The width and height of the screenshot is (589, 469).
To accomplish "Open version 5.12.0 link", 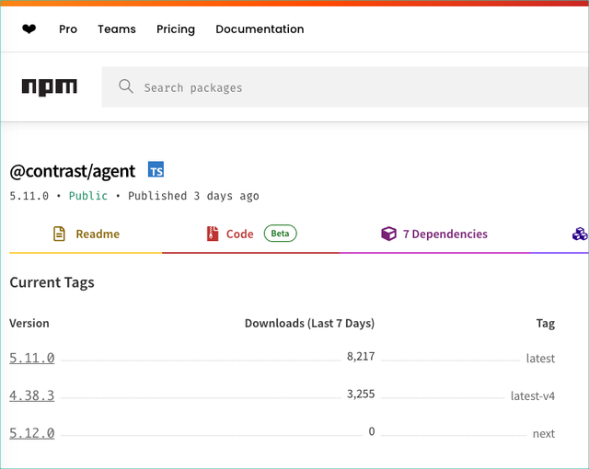I will (x=32, y=433).
